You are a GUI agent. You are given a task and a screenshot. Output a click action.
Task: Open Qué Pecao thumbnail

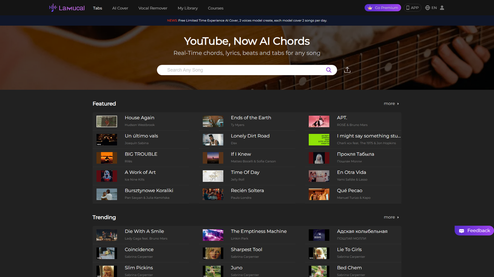(x=319, y=194)
